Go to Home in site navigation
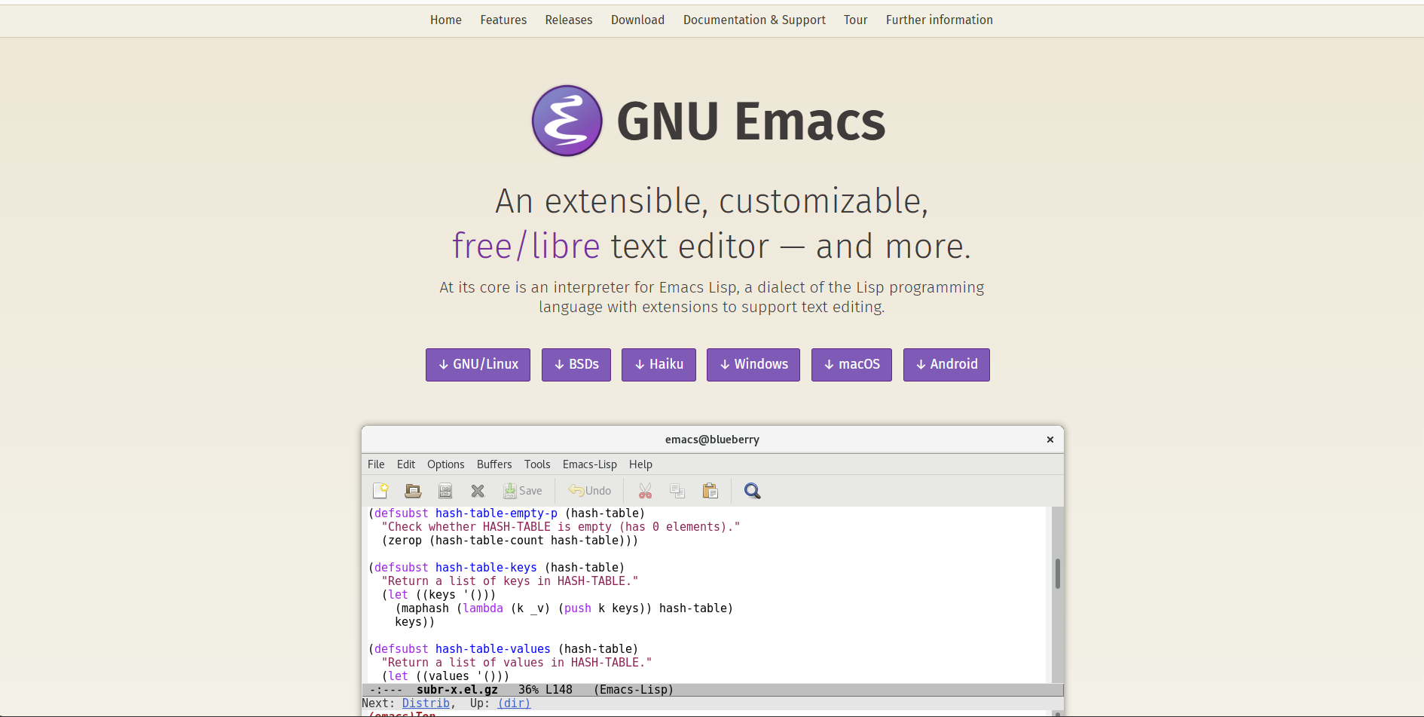 point(446,20)
